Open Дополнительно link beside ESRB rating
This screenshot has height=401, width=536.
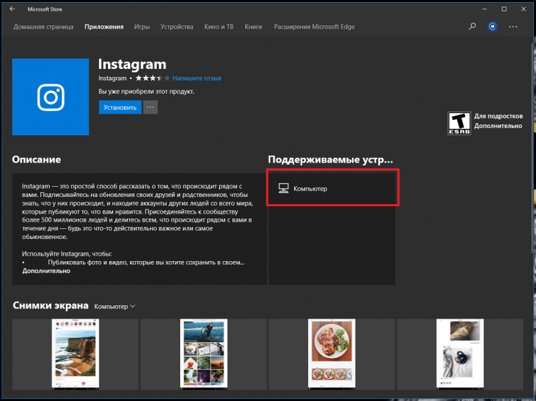[x=498, y=126]
